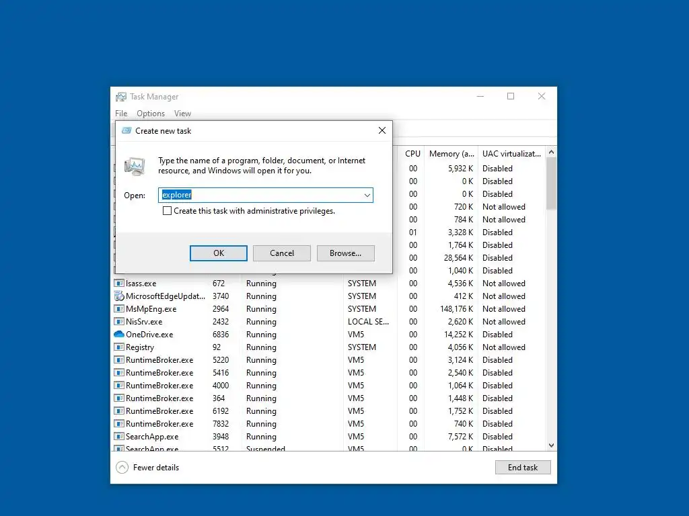Select the NisSrv.exe process name
The image size is (689, 516).
(x=144, y=322)
